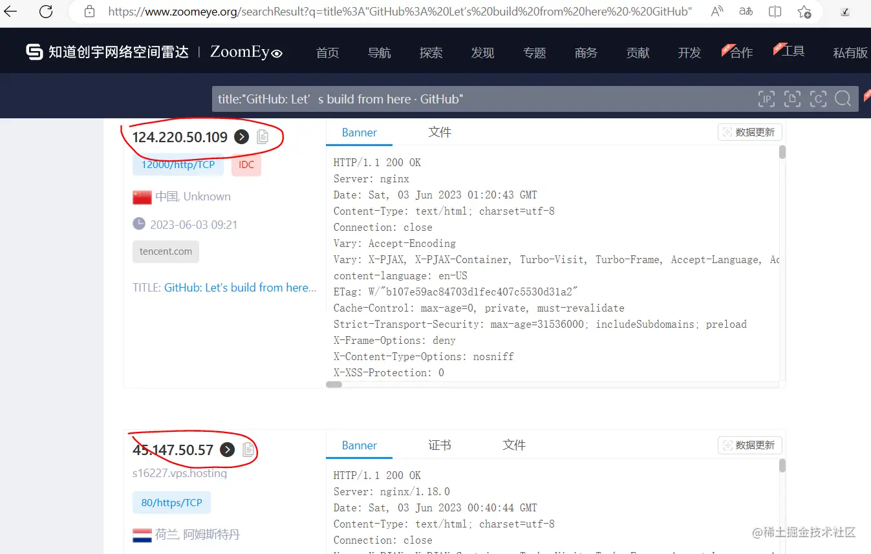Open details arrow beside 124.220.50.109
Image resolution: width=871 pixels, height=554 pixels.
[x=241, y=136]
